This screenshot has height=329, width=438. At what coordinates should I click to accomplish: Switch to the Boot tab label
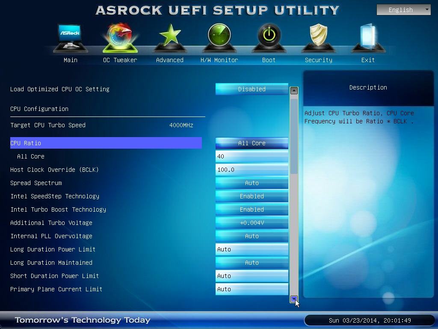pos(269,60)
